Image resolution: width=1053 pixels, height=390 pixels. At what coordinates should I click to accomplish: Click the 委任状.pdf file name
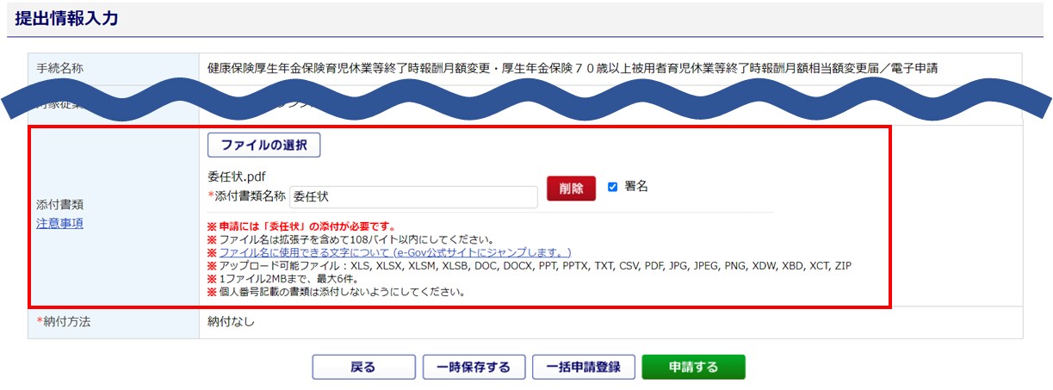[237, 177]
